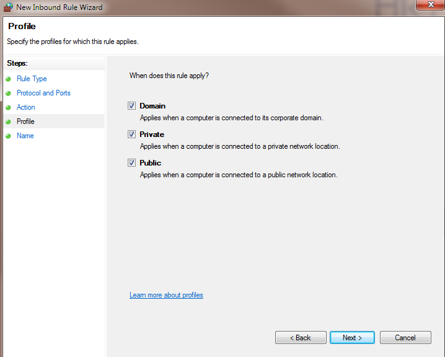Click the green bullet beside Rule Type
The image size is (445, 357).
tap(9, 79)
